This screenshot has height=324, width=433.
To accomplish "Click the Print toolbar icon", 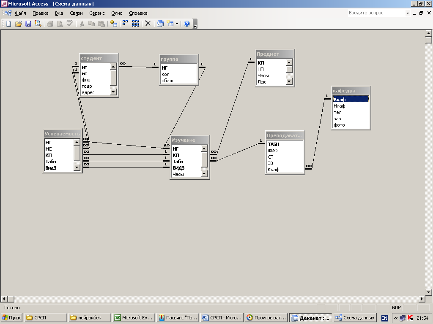I will coord(50,24).
